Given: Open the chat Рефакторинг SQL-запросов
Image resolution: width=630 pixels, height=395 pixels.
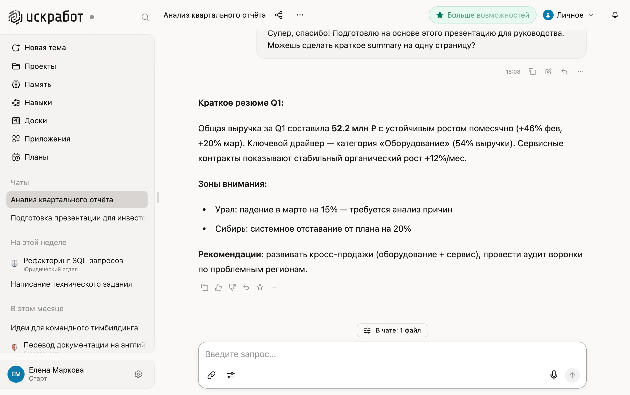Looking at the screenshot, I should pos(78,264).
